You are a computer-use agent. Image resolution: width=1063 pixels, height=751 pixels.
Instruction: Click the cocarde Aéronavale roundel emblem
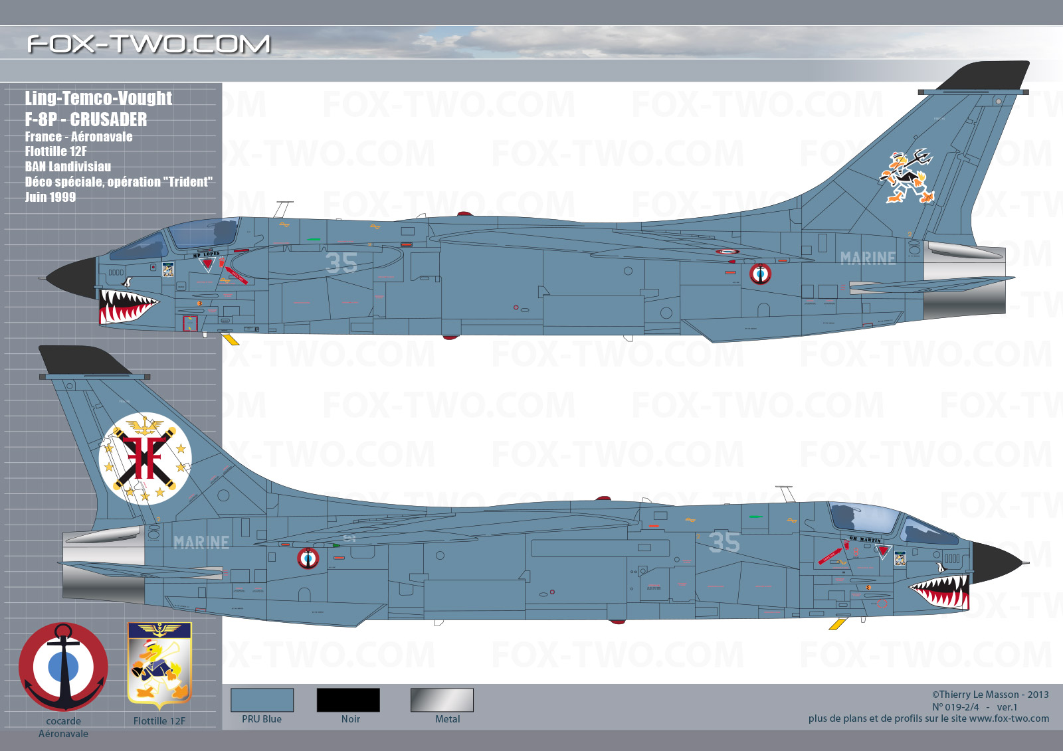[x=63, y=667]
